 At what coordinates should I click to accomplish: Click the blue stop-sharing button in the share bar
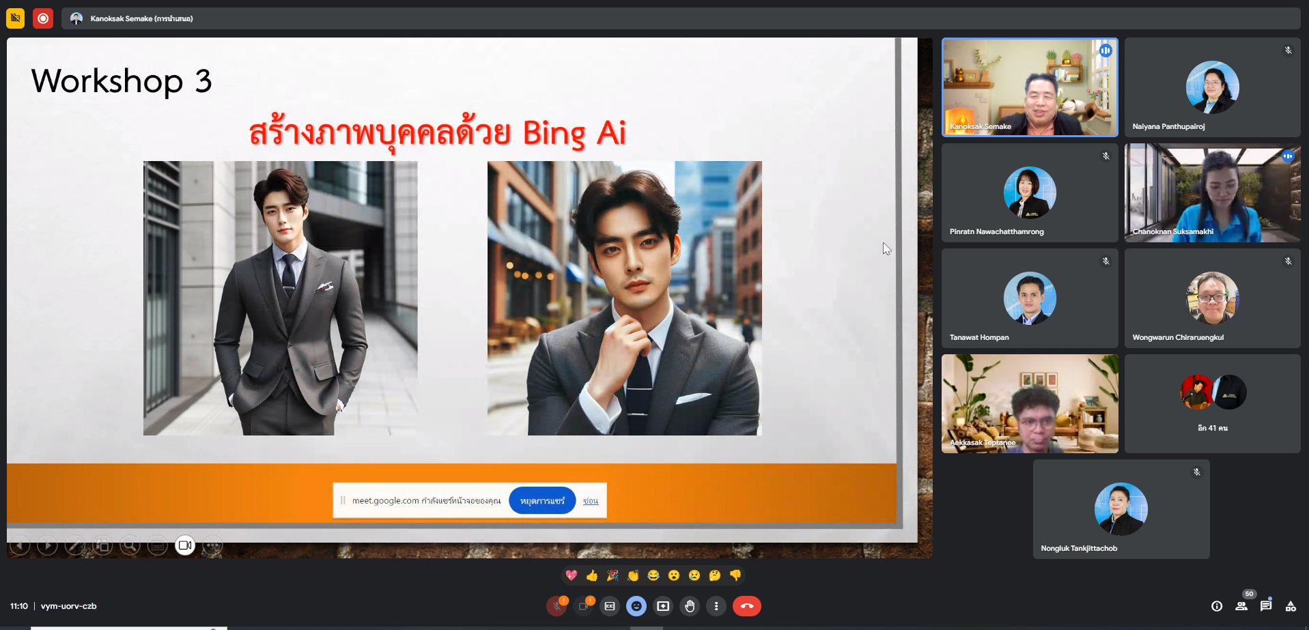click(x=542, y=501)
